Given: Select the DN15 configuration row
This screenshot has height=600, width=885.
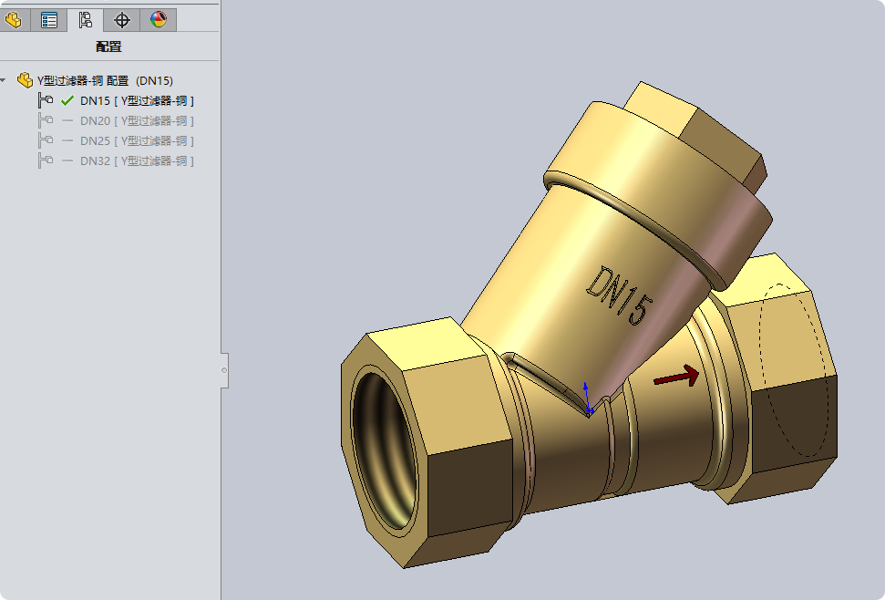Looking at the screenshot, I should tap(137, 101).
